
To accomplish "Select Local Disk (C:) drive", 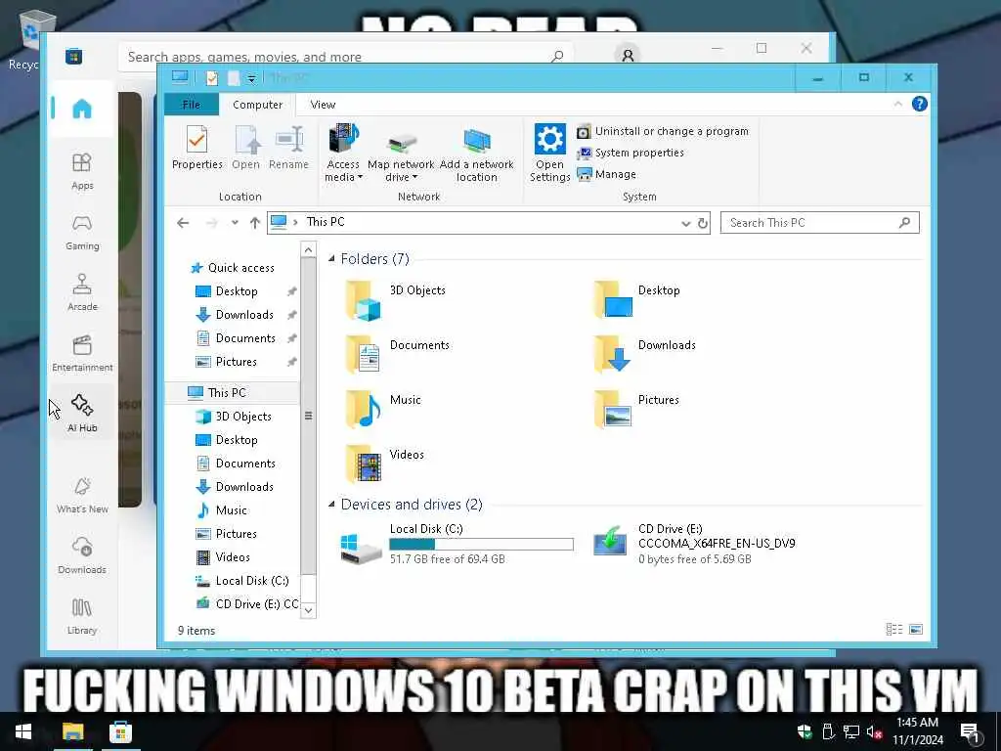I will [457, 544].
